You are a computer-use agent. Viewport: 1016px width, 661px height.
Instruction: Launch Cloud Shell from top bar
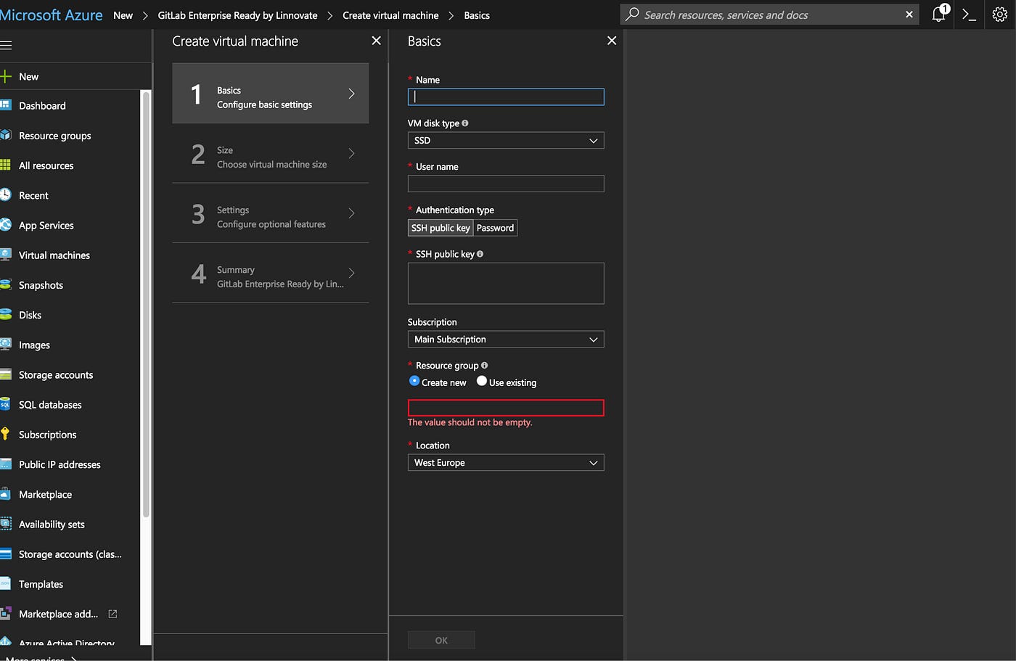969,15
